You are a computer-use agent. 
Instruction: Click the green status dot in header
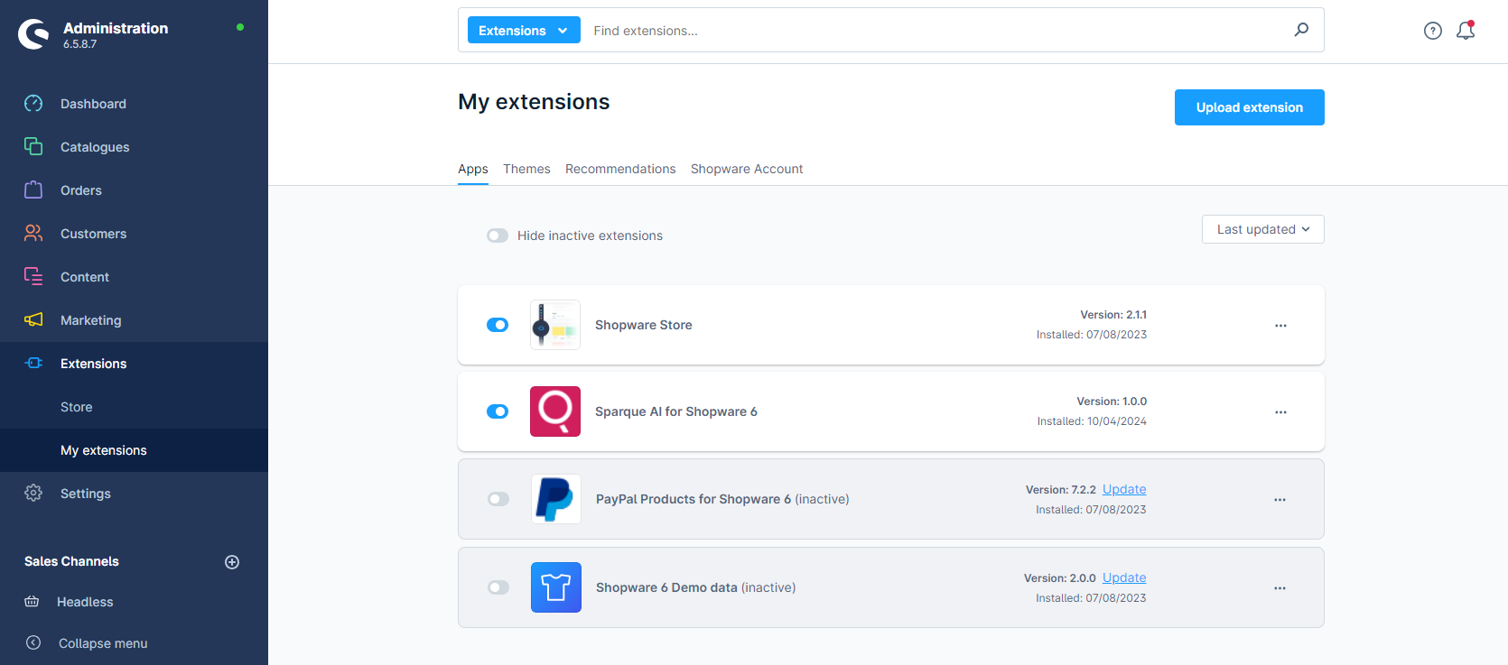click(240, 27)
